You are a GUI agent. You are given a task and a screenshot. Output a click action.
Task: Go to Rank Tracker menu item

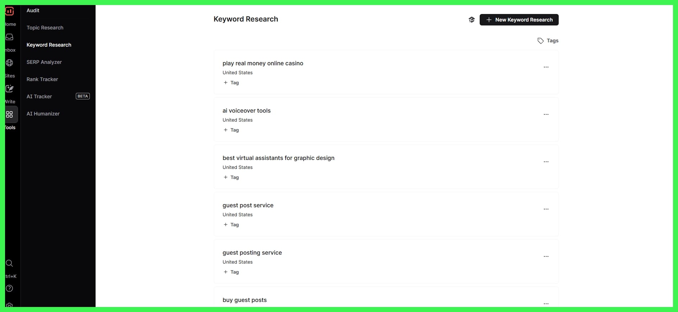pos(42,79)
